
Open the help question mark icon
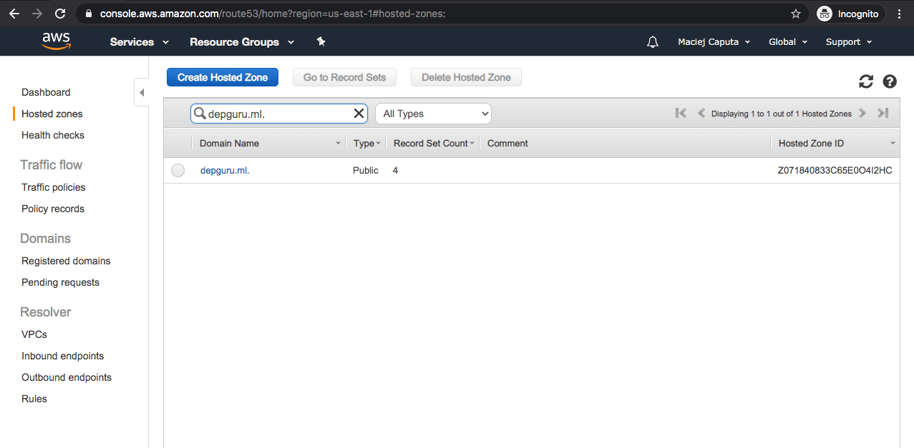pyautogui.click(x=890, y=81)
